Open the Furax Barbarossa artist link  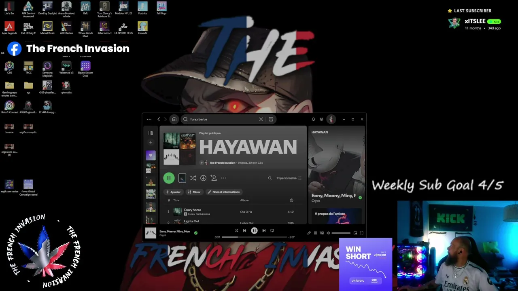pyautogui.click(x=199, y=214)
